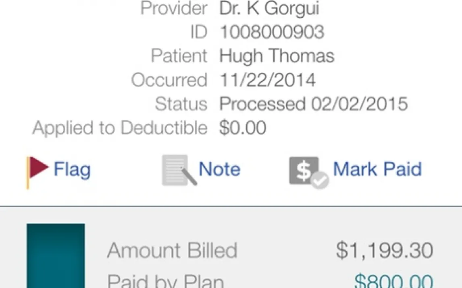This screenshot has height=288, width=462.
Task: Click the claim ID 1008000903
Action: (272, 32)
